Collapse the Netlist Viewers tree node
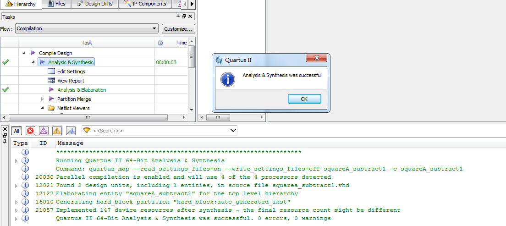506x226 pixels. pyautogui.click(x=42, y=108)
